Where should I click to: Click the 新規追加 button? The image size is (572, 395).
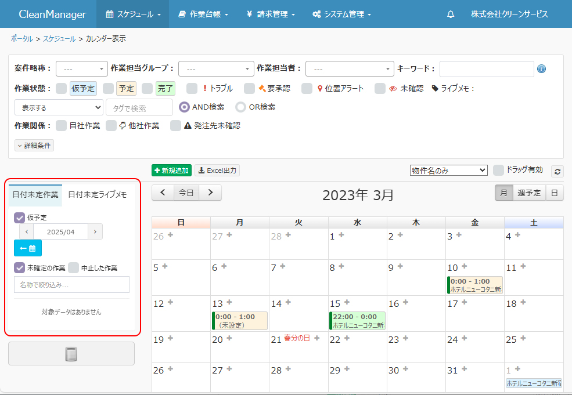(x=171, y=171)
